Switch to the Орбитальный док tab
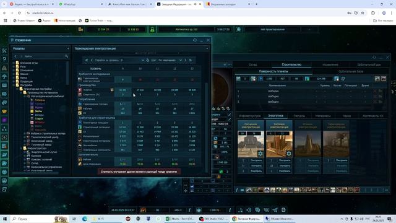 coord(369,64)
